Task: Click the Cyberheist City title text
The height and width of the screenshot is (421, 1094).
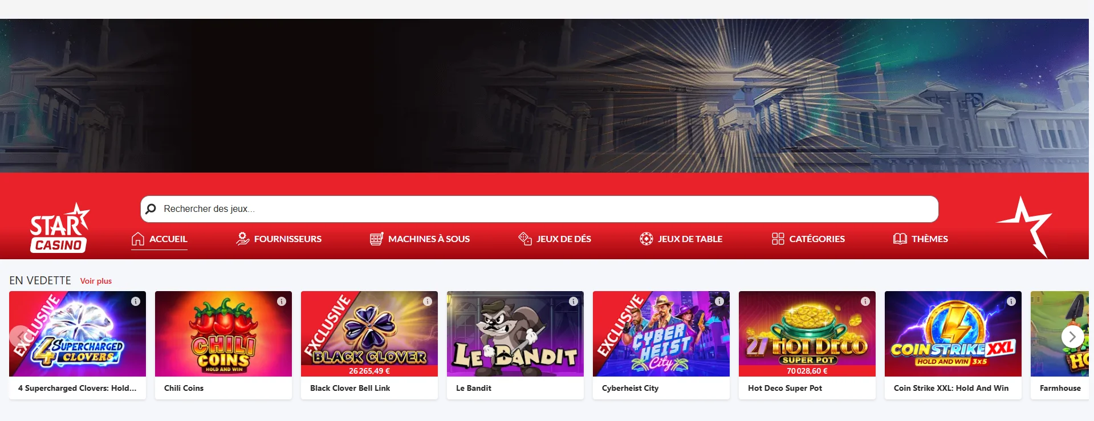Action: 630,388
